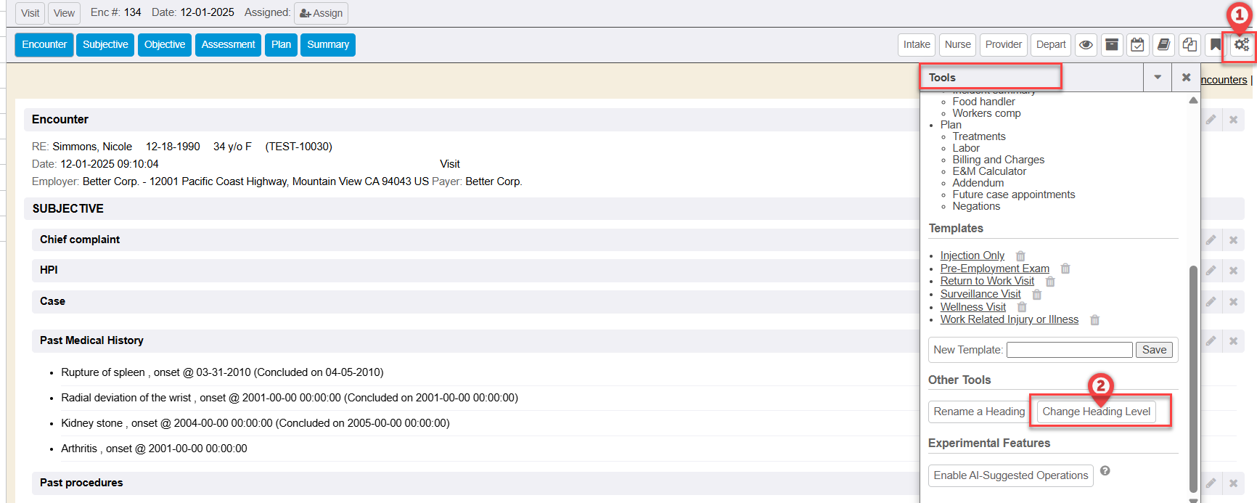
Task: Open the calendar check icon
Action: [x=1137, y=45]
